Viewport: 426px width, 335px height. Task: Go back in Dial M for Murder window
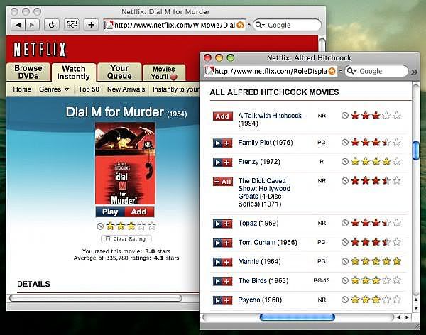[18, 25]
